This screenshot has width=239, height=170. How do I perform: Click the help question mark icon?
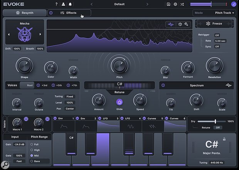click(x=56, y=4)
